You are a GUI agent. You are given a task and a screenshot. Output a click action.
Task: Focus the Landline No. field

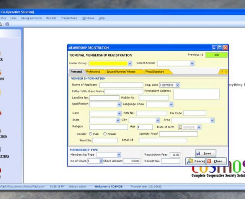(x=104, y=98)
